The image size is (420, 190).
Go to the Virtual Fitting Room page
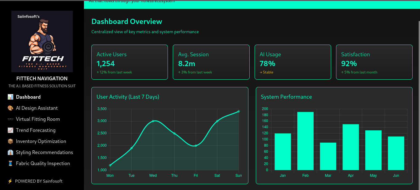pyautogui.click(x=38, y=119)
